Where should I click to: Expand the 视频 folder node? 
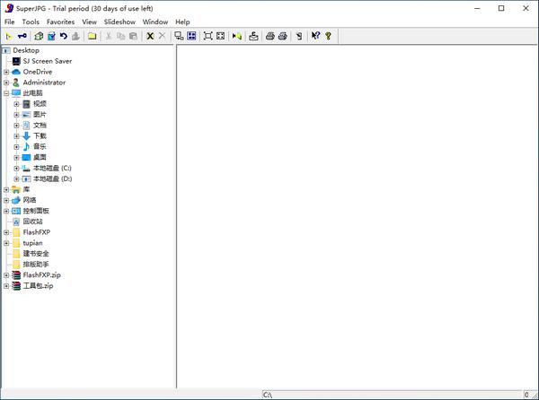(16, 104)
